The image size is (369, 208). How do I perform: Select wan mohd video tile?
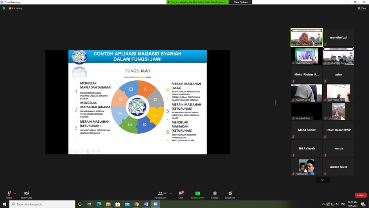point(338,93)
